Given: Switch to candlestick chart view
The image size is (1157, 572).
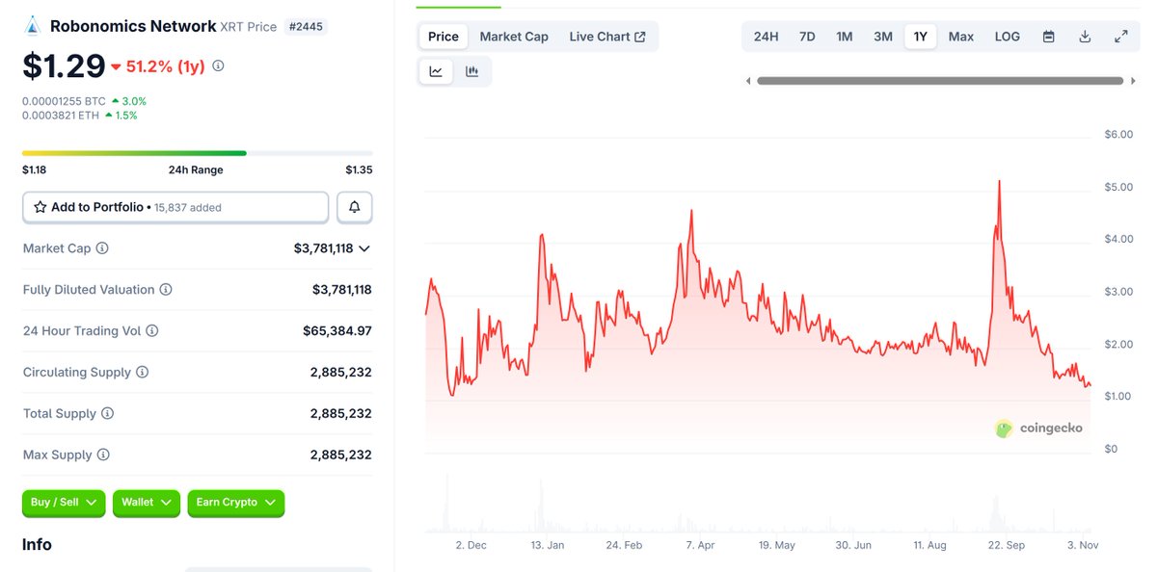Looking at the screenshot, I should point(471,70).
